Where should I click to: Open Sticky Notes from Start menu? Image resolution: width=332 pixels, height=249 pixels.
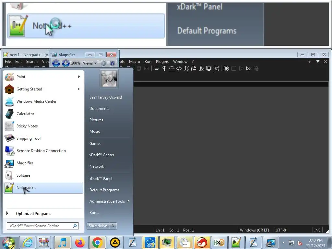point(43,126)
